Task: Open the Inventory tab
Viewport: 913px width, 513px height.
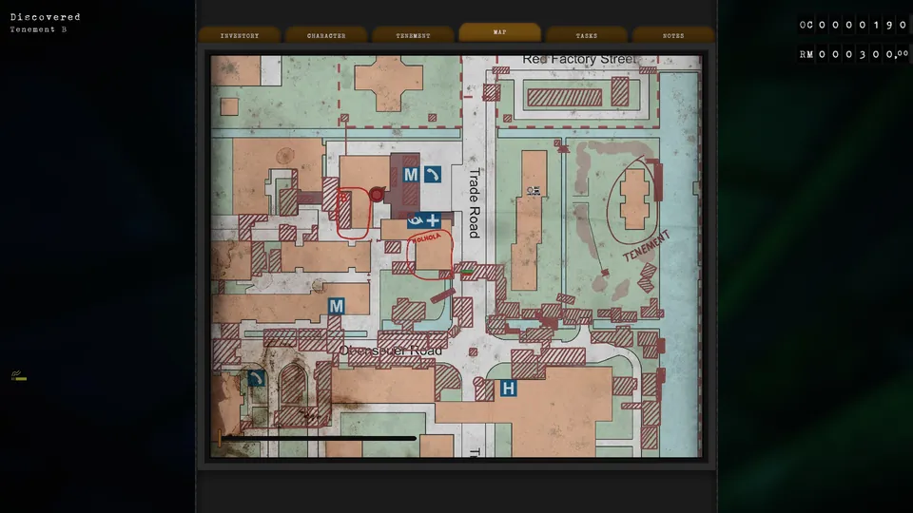Action: point(240,35)
